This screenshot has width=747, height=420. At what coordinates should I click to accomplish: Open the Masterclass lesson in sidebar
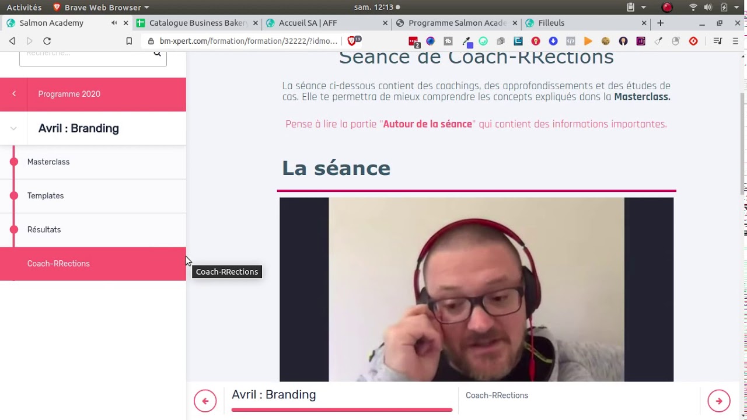(x=48, y=162)
